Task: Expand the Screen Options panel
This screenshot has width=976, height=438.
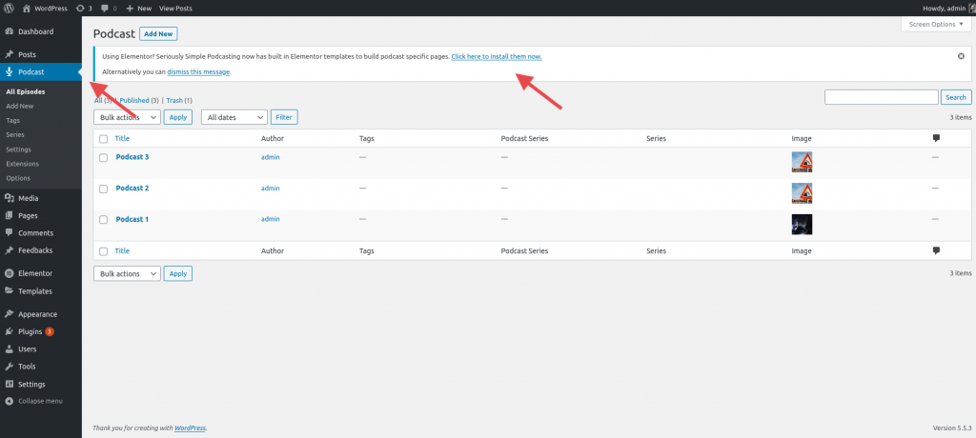Action: [x=935, y=24]
